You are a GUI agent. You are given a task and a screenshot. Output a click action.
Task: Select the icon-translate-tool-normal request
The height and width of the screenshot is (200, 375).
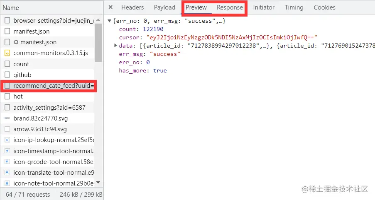(x=48, y=172)
